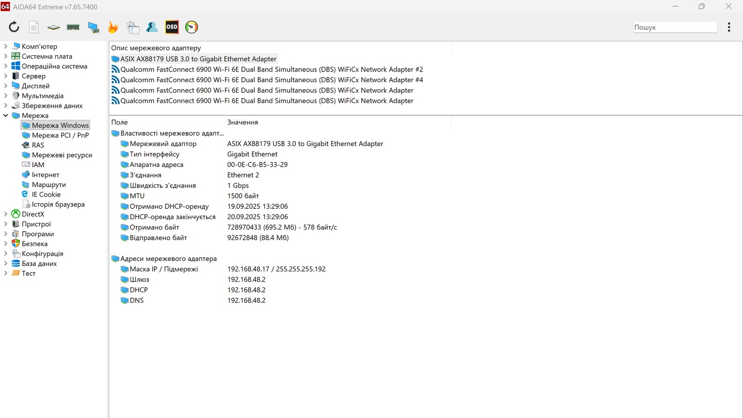Select the ASIX AX88179 Ethernet adapter row
Viewport: 743px width, 418px height.
coord(194,59)
